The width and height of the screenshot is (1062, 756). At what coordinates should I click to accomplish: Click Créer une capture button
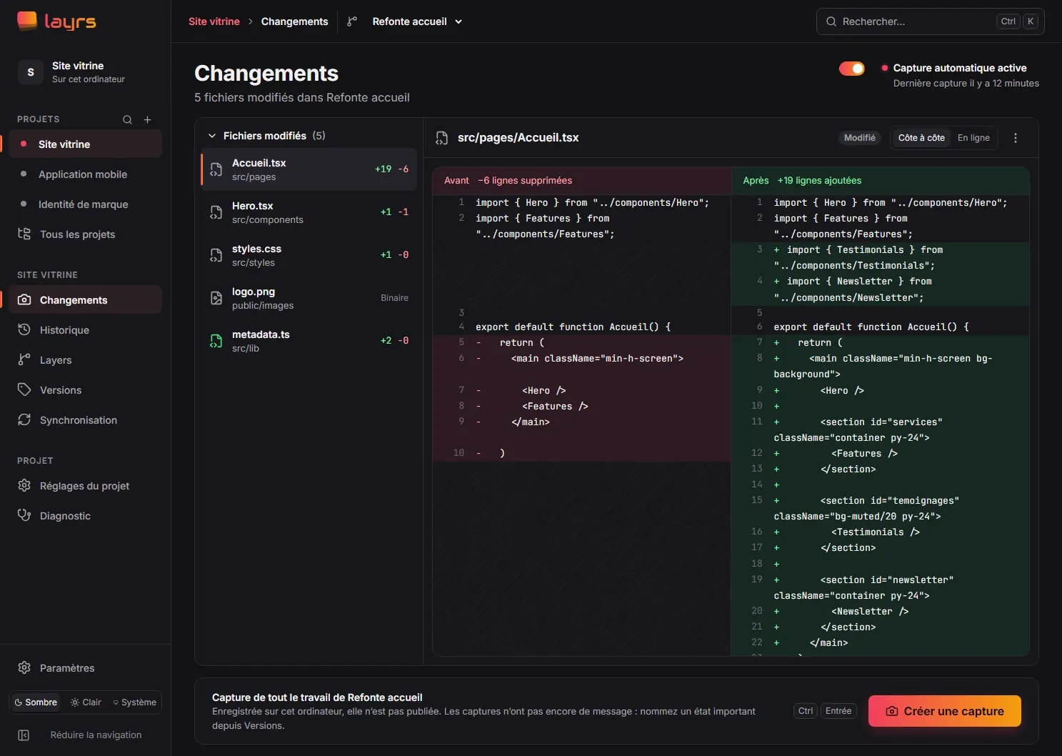tap(944, 711)
